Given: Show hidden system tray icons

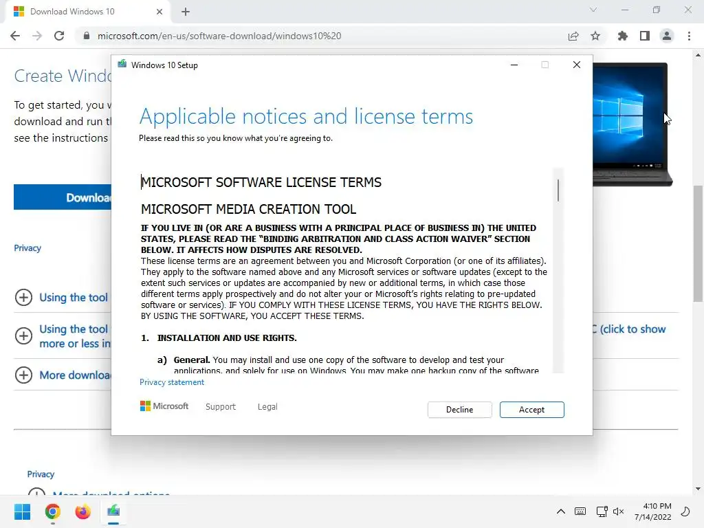Looking at the screenshot, I should pyautogui.click(x=561, y=511).
